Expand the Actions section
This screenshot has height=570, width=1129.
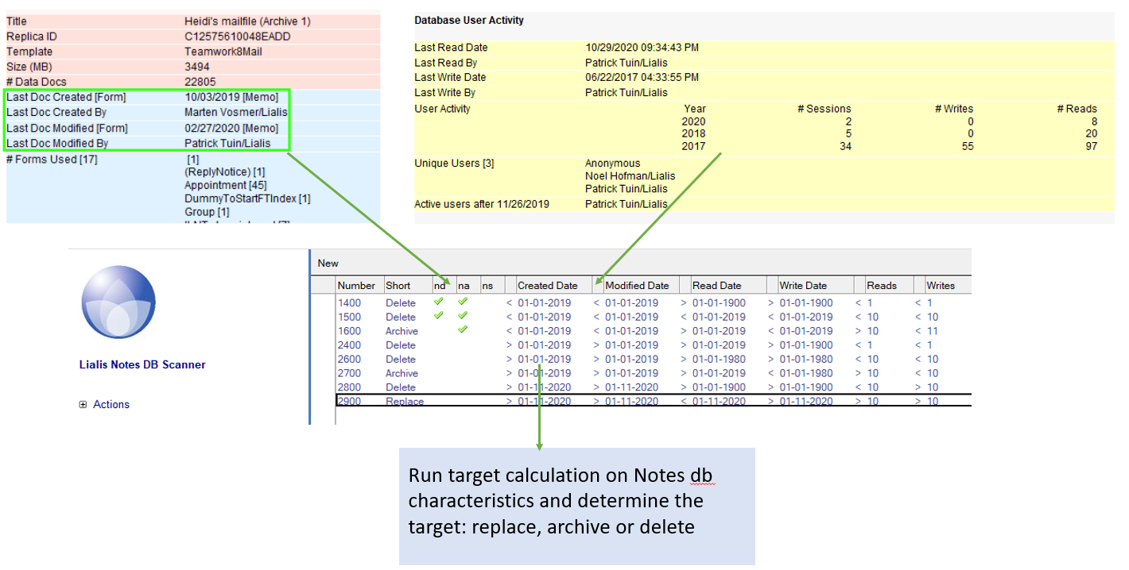[111, 404]
